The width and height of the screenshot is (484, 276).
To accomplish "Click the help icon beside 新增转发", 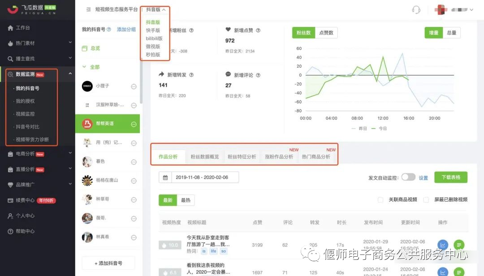I will pos(191,75).
